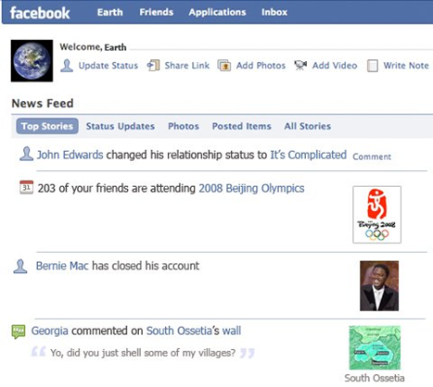Click the It's Complicated link

(x=309, y=155)
